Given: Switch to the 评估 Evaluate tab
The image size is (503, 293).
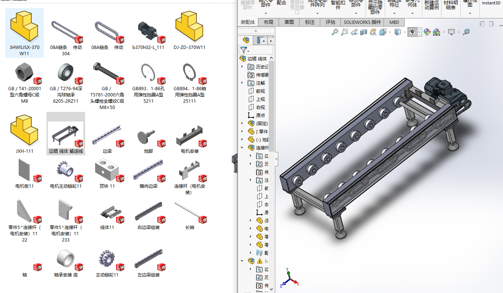Looking at the screenshot, I should [331, 22].
